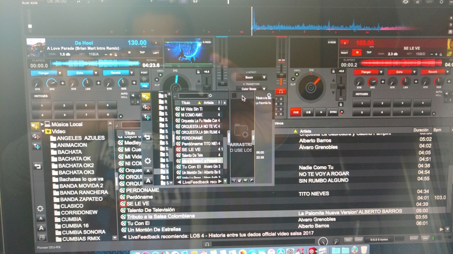Click right deck play button

(321, 112)
